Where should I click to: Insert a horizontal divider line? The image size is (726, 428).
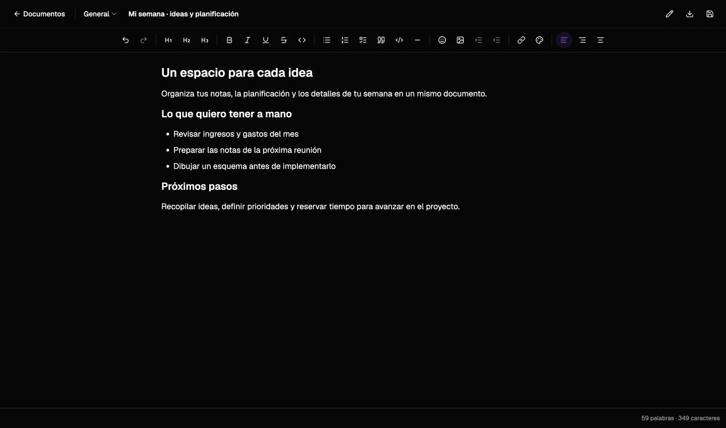click(417, 40)
